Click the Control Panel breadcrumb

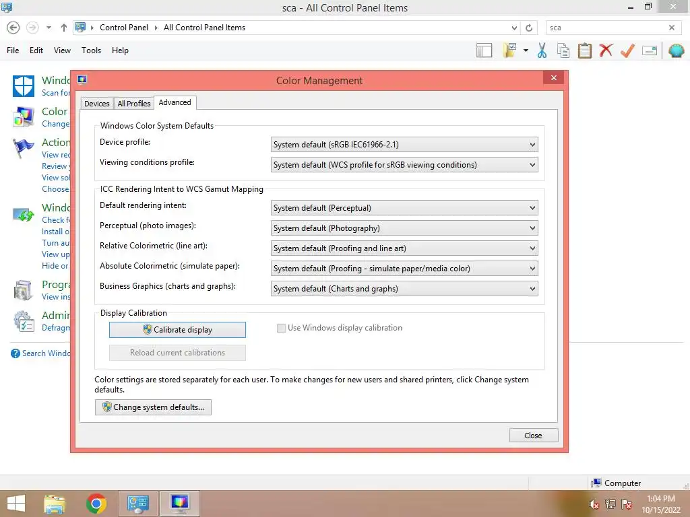(x=124, y=28)
